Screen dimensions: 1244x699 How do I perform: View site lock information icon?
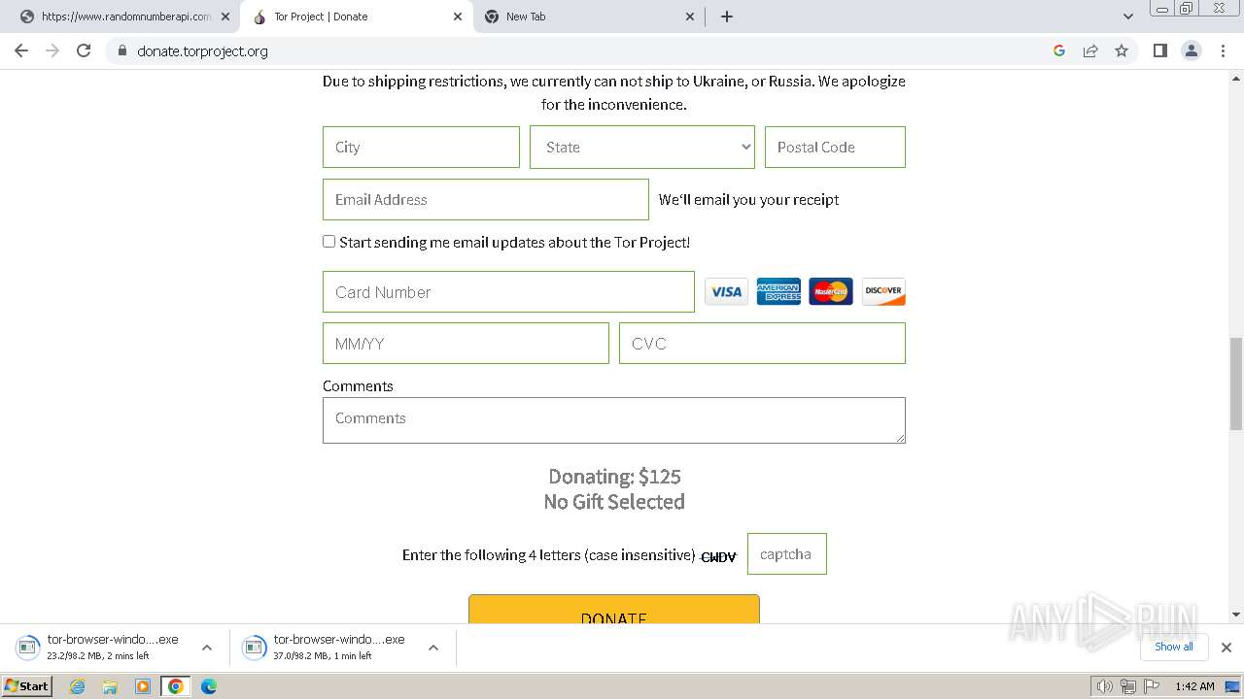[121, 50]
